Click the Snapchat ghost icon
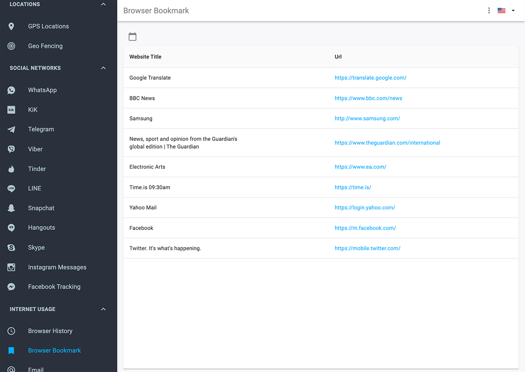This screenshot has width=525, height=372. (x=11, y=208)
